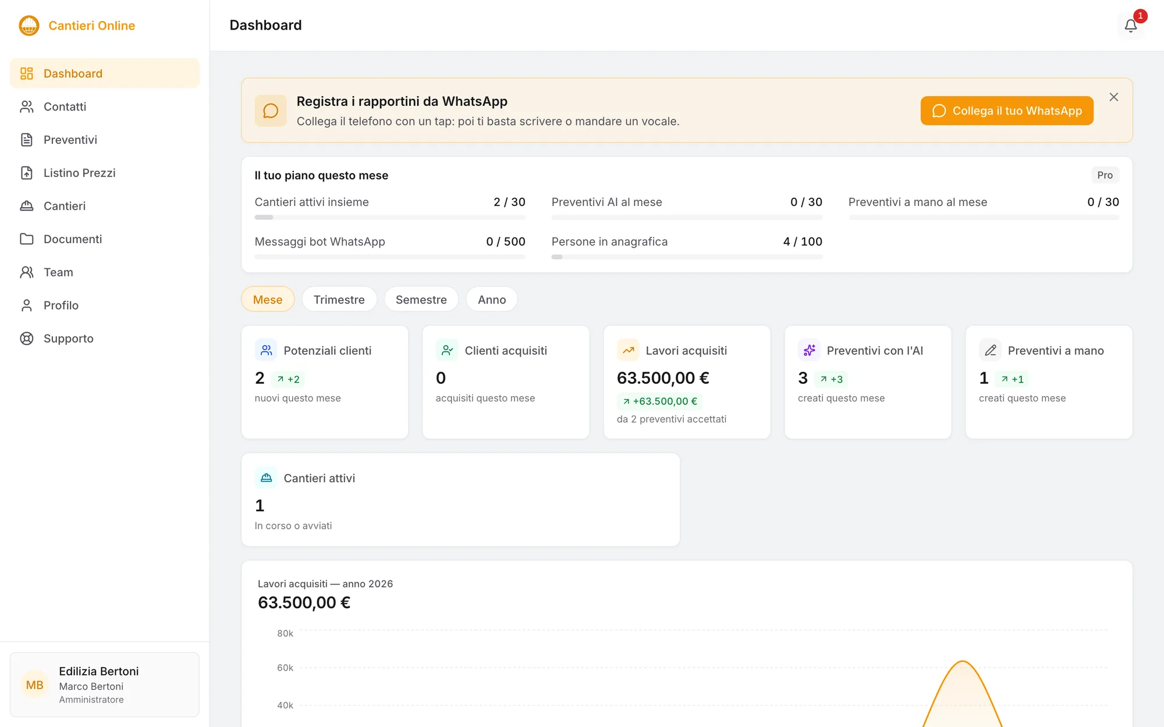1164x727 pixels.
Task: Click the Pro plan badge
Action: (x=1105, y=175)
